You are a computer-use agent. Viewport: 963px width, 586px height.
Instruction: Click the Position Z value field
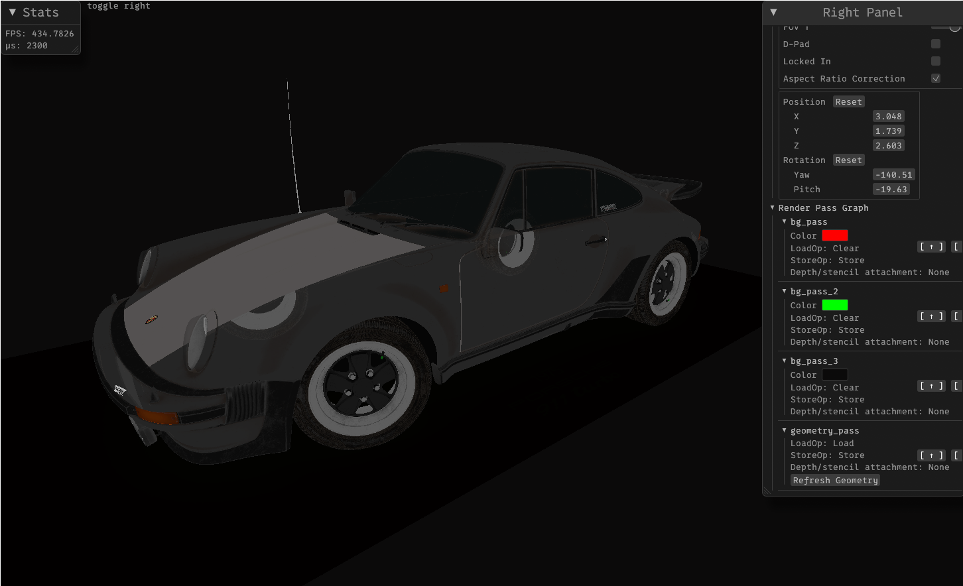point(889,145)
